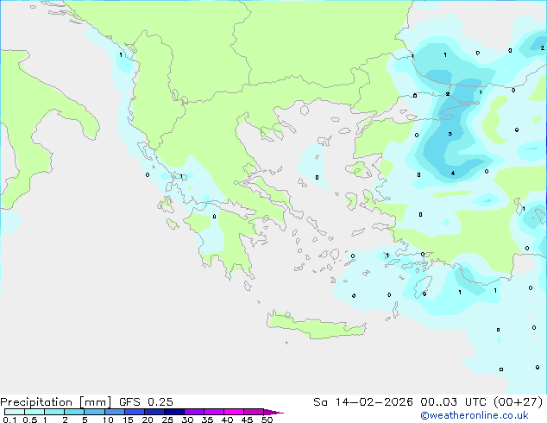Click the 25–30 mm dark blue swatch
547x423 pixels.
click(x=173, y=412)
